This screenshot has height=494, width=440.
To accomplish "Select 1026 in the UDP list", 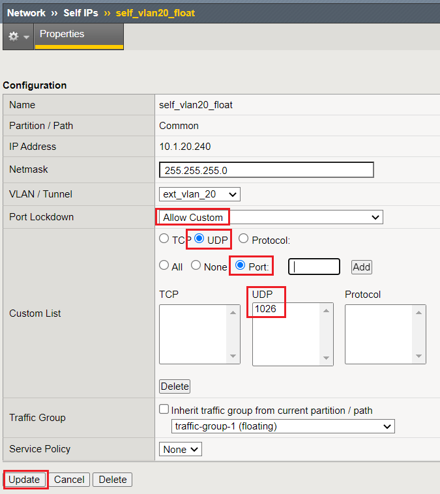I will (x=265, y=309).
